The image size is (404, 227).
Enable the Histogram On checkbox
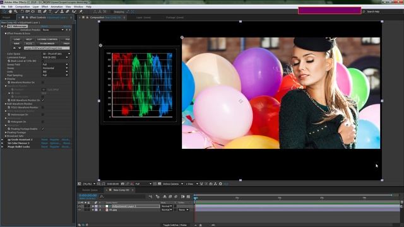click(43, 122)
